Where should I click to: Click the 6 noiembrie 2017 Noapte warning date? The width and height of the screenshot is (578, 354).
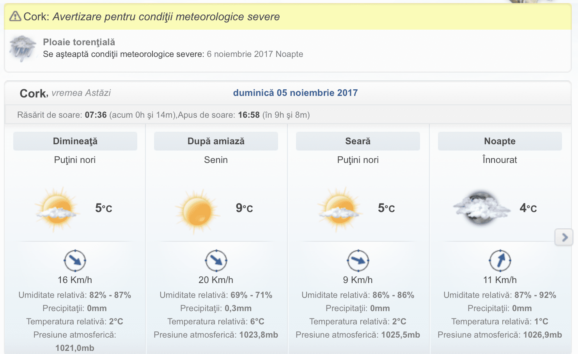click(x=255, y=54)
